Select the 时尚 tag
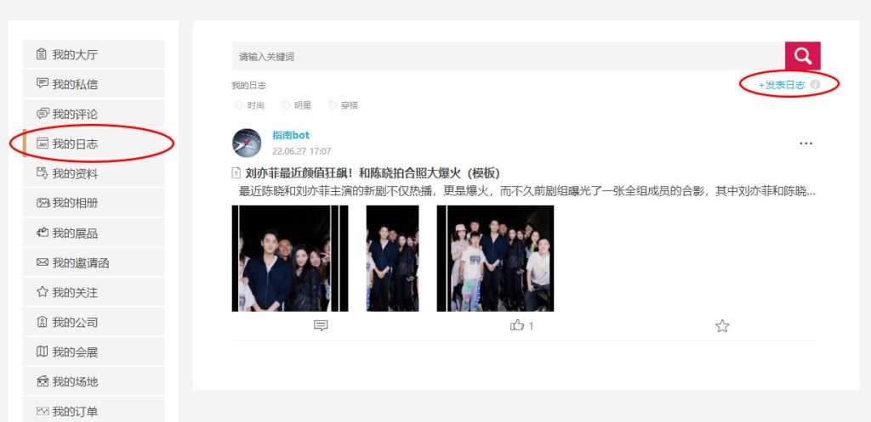This screenshot has width=871, height=422. tap(250, 105)
